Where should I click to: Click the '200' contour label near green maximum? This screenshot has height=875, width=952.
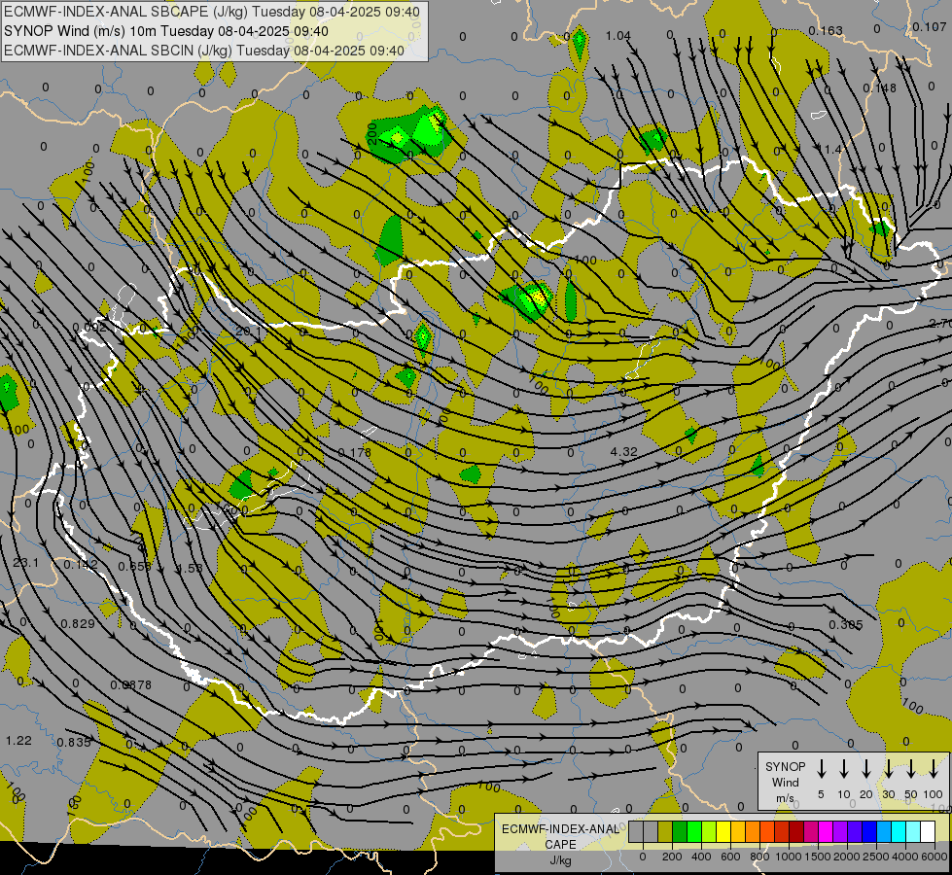point(372,133)
